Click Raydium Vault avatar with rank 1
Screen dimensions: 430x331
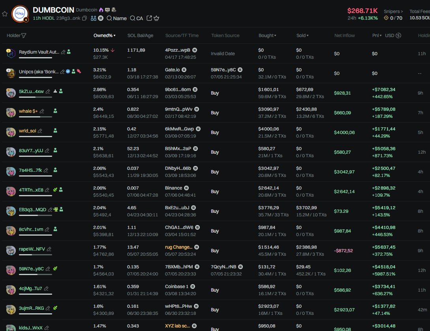pos(11,53)
